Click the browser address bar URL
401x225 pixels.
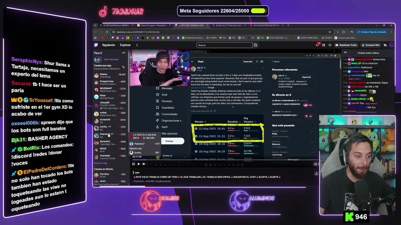click(x=138, y=32)
